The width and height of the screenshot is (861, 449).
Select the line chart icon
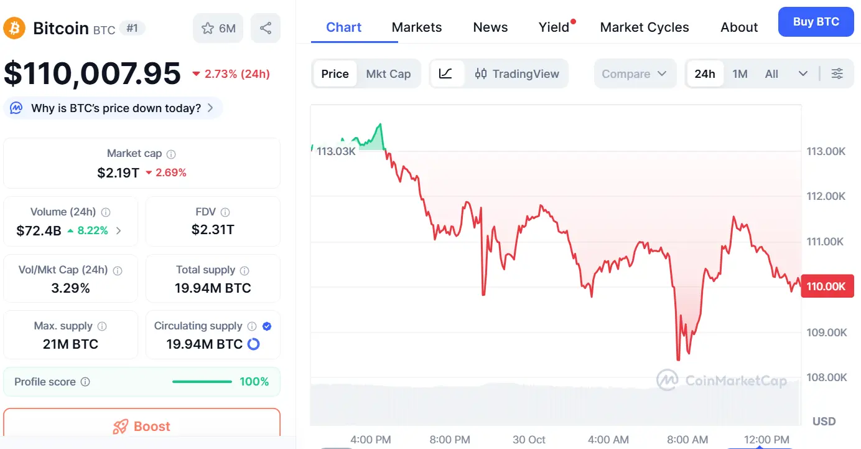(x=447, y=73)
